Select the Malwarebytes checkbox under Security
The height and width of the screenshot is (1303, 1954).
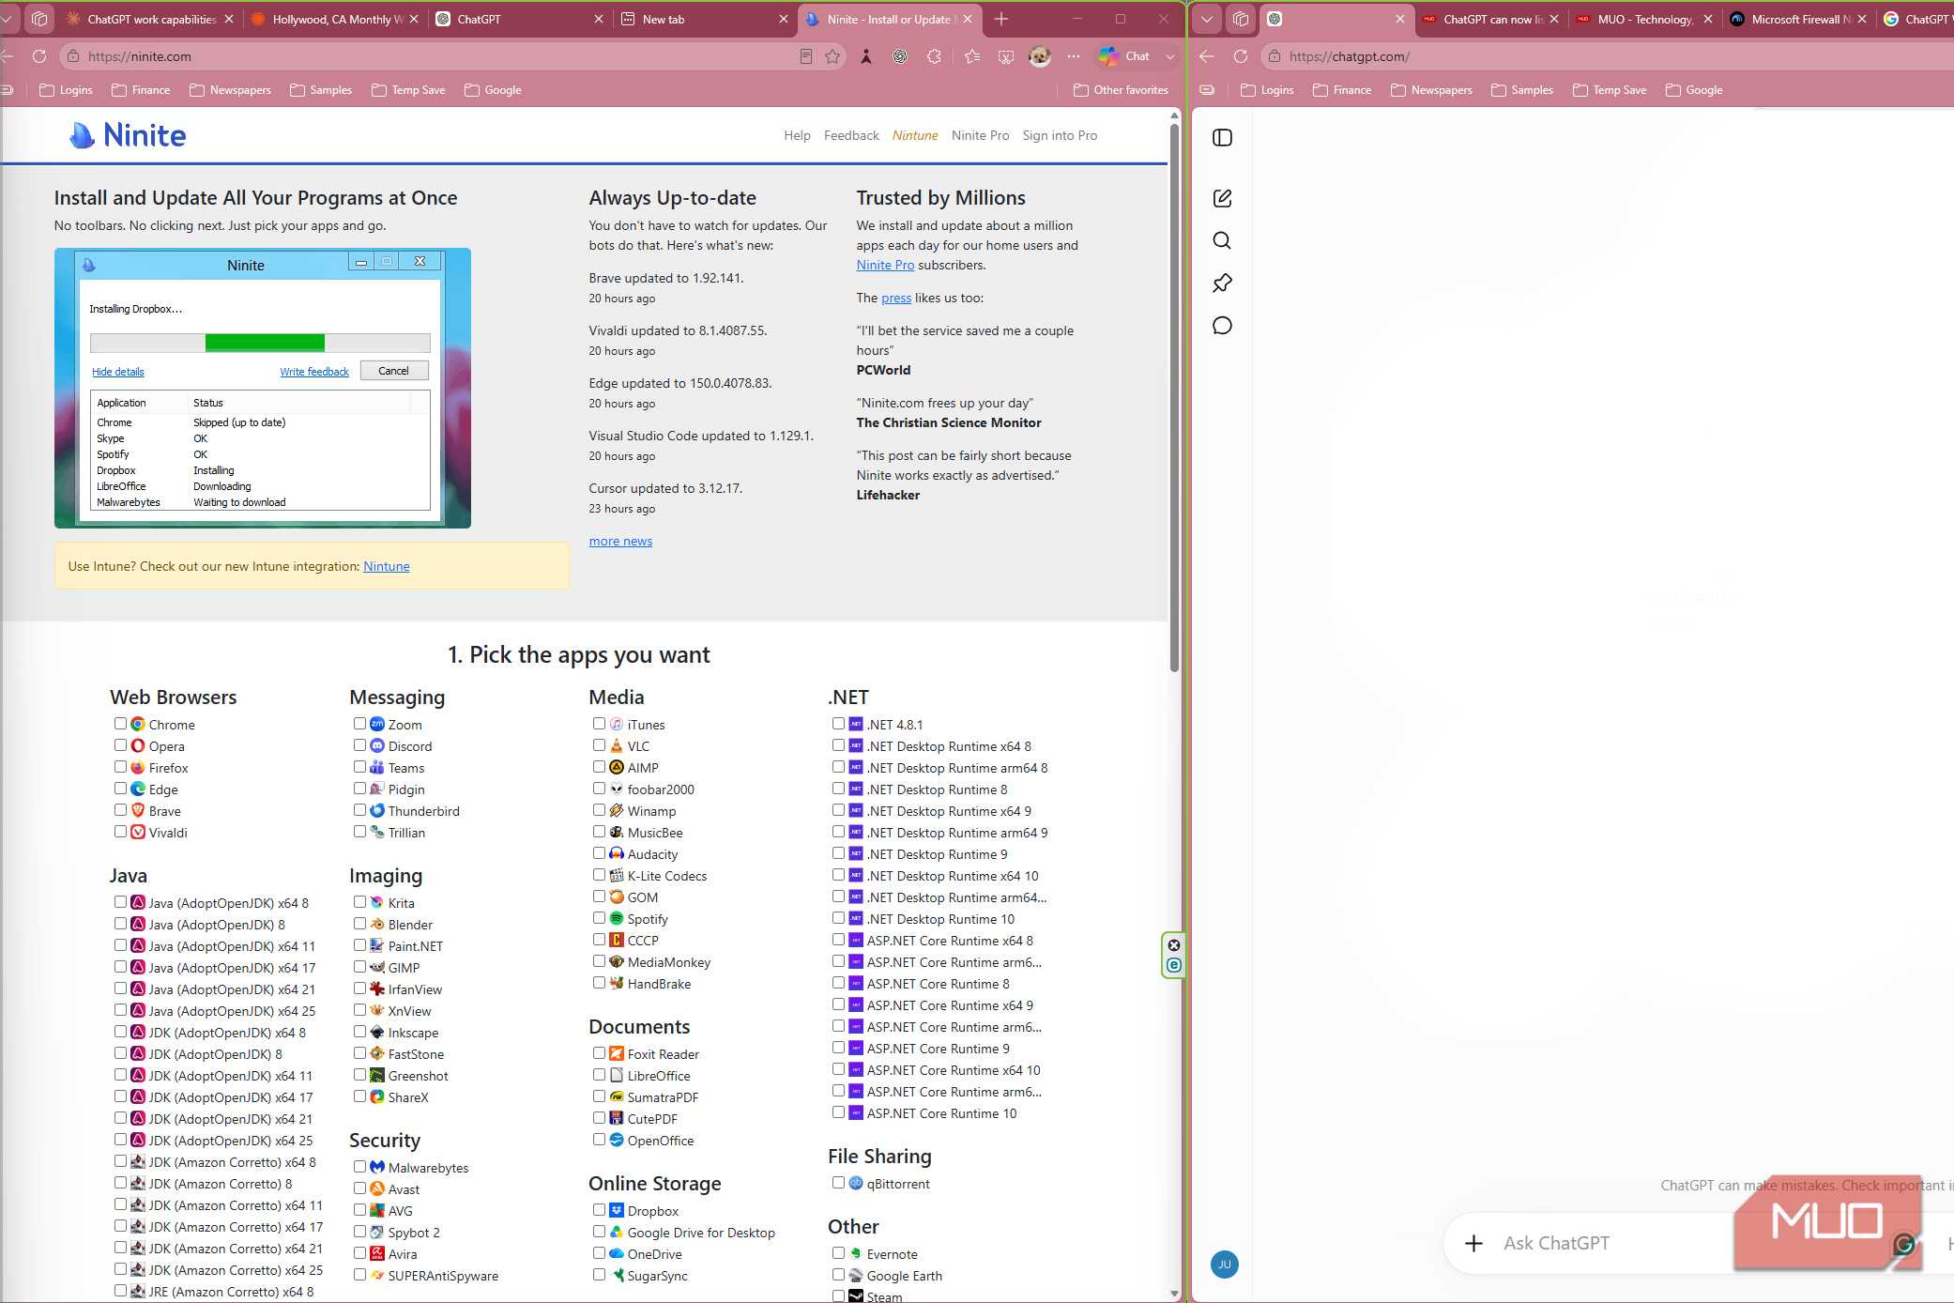point(359,1167)
